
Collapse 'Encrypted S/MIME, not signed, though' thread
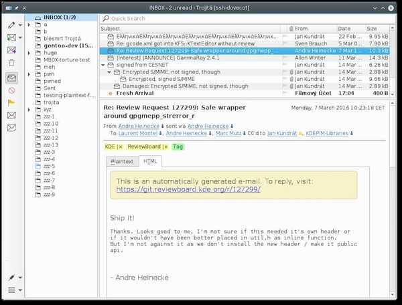(x=109, y=72)
